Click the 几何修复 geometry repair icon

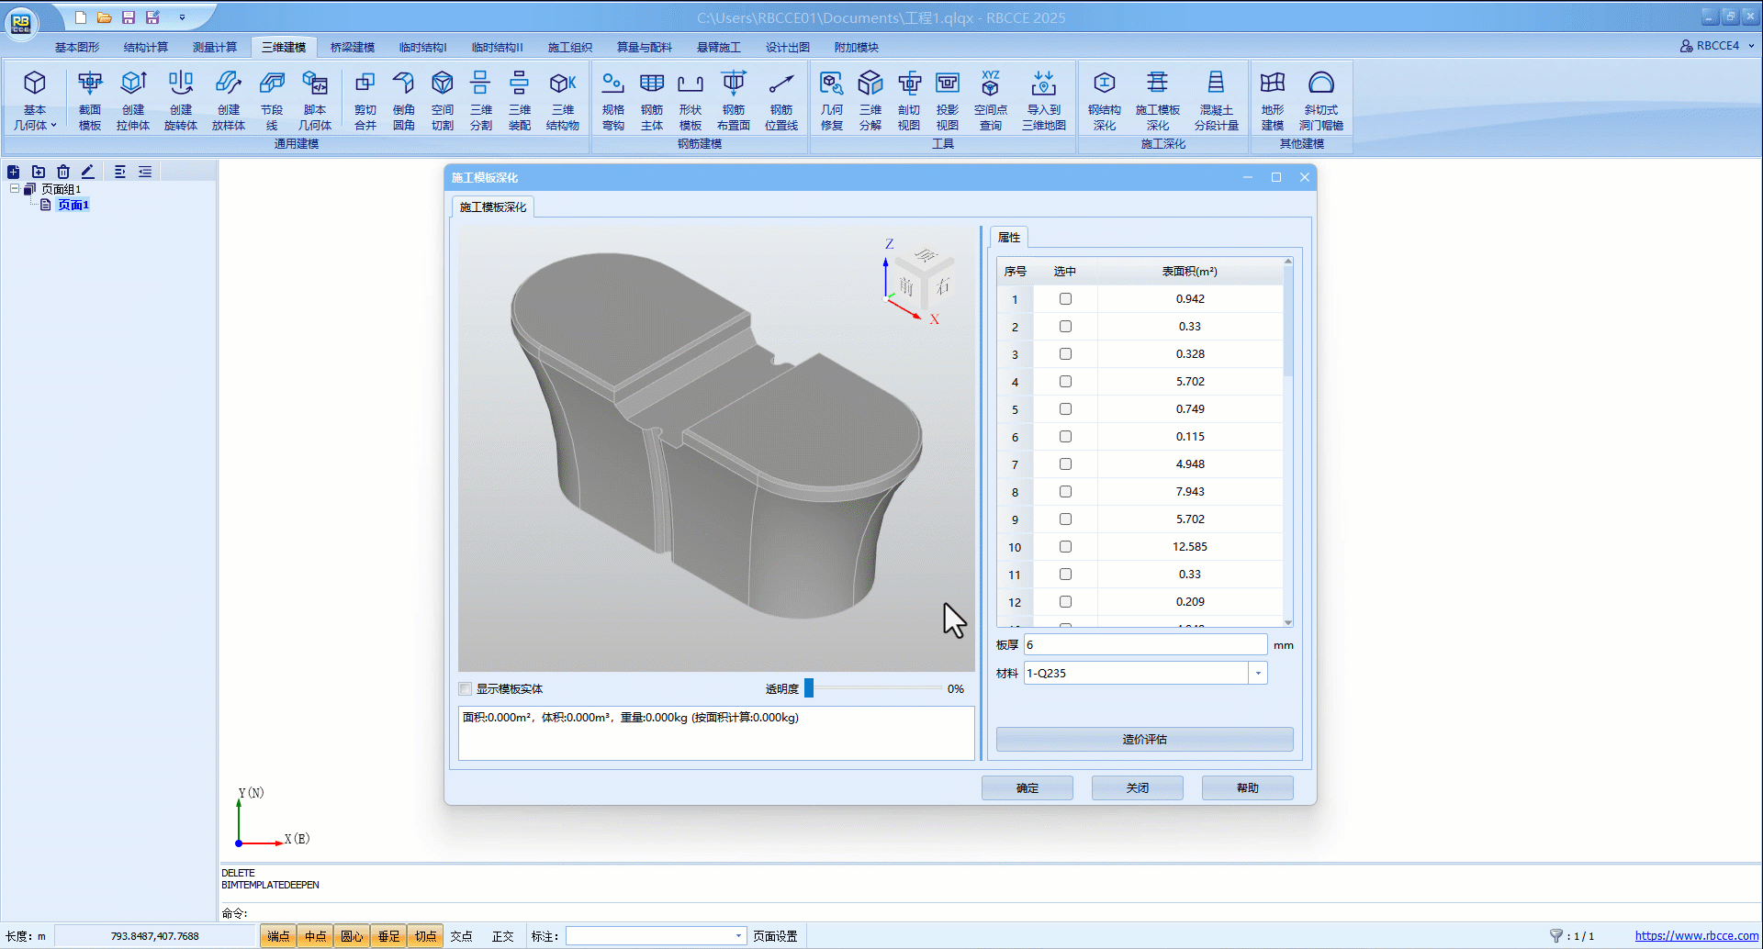pos(832,100)
